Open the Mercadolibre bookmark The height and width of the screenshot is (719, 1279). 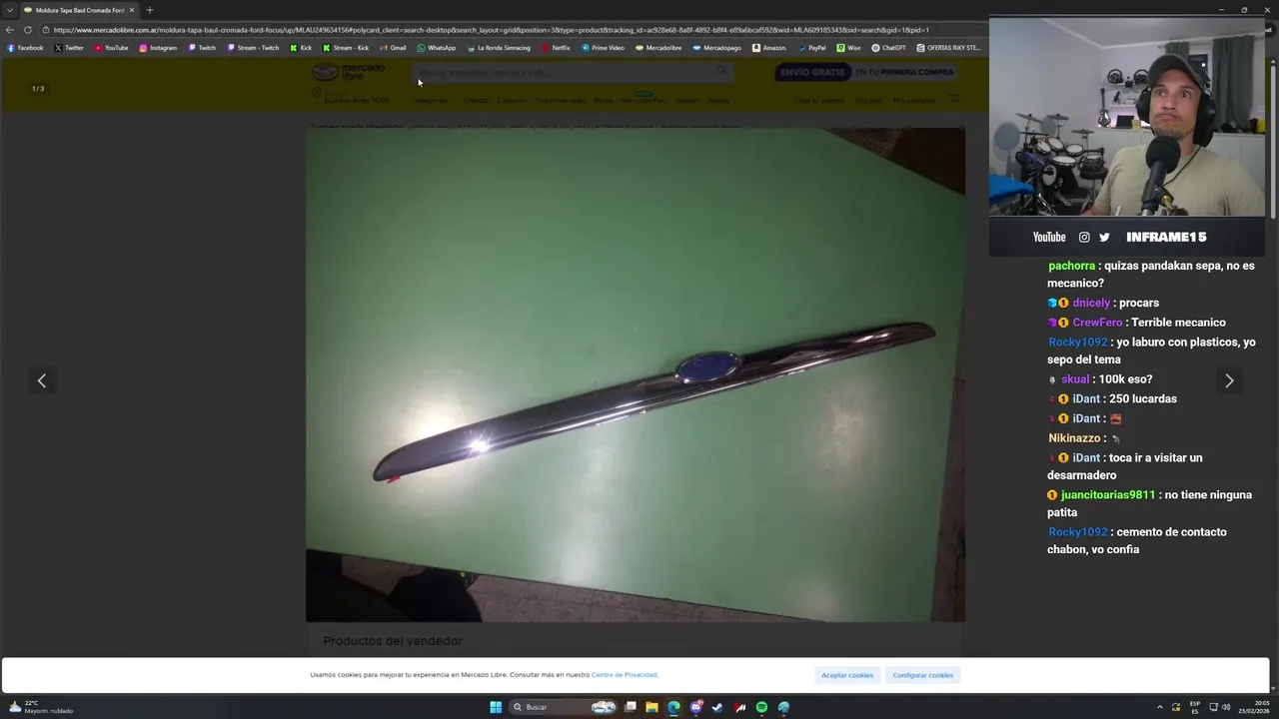point(658,48)
